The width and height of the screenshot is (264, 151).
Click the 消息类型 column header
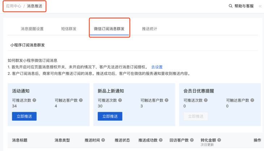(x=62, y=140)
